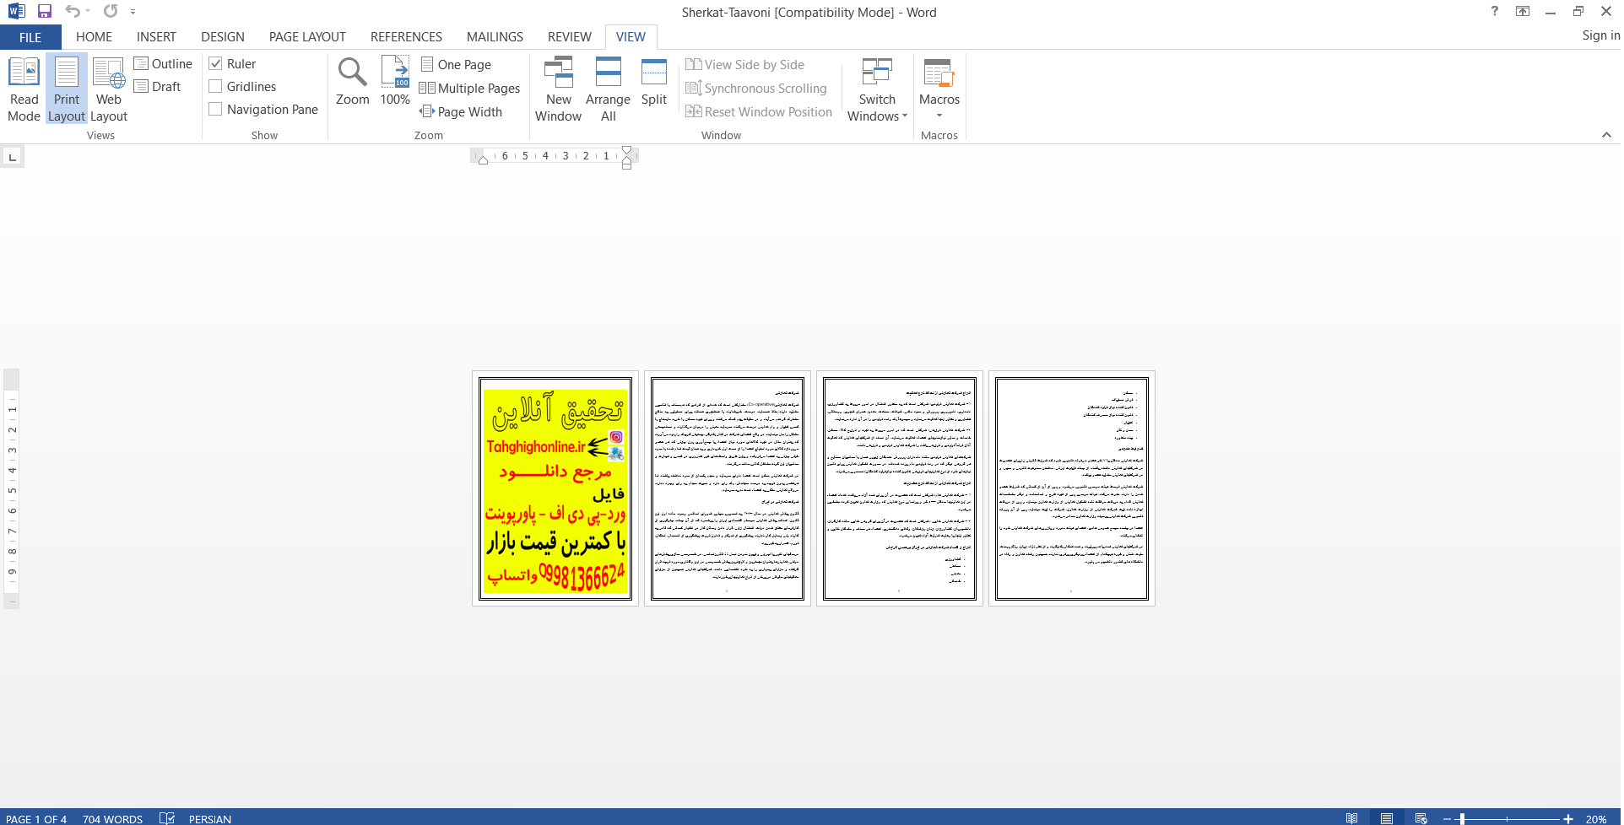Split the document window
This screenshot has width=1624, height=825.
(654, 82)
